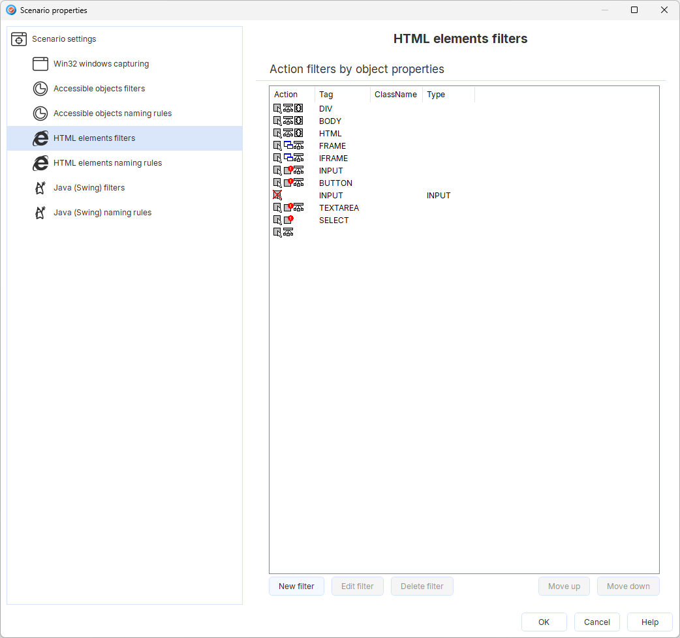Image resolution: width=680 pixels, height=638 pixels.
Task: Click the Java (Swing) naming rules icon
Action: click(x=40, y=213)
